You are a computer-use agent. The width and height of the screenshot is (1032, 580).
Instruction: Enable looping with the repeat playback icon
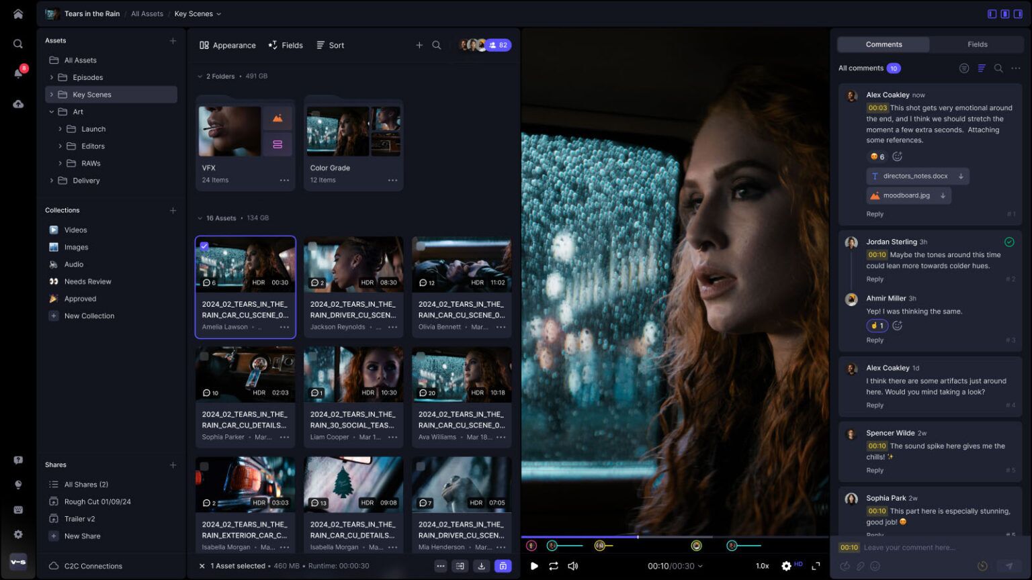[x=553, y=566]
